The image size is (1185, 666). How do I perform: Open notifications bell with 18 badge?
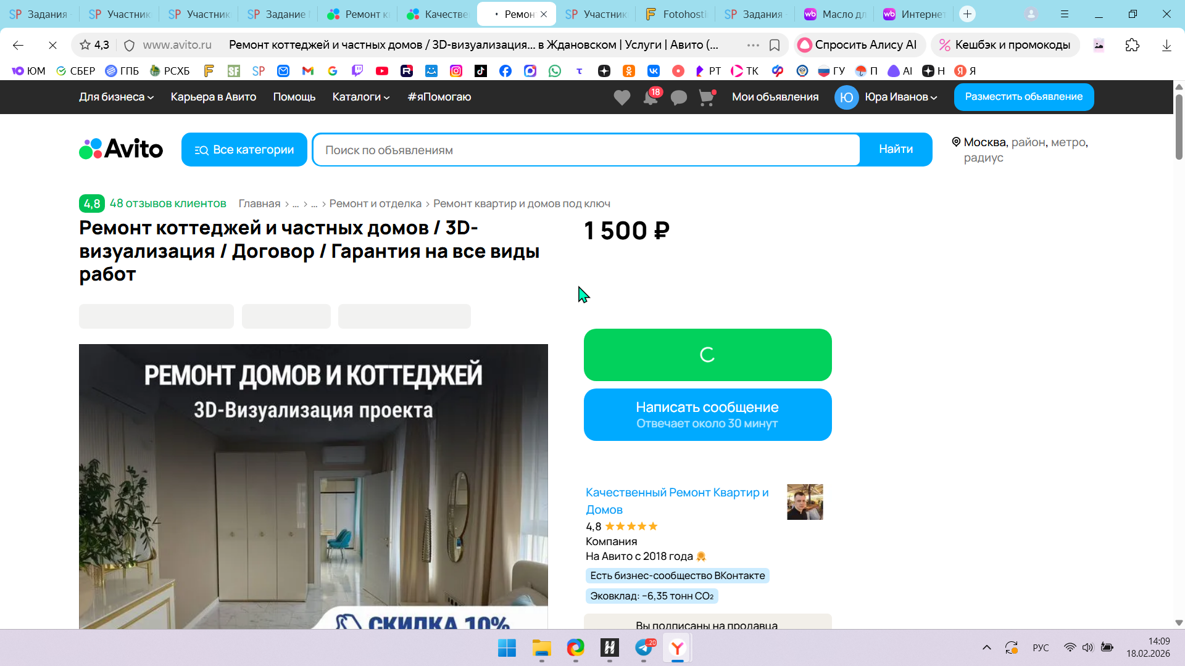click(651, 97)
